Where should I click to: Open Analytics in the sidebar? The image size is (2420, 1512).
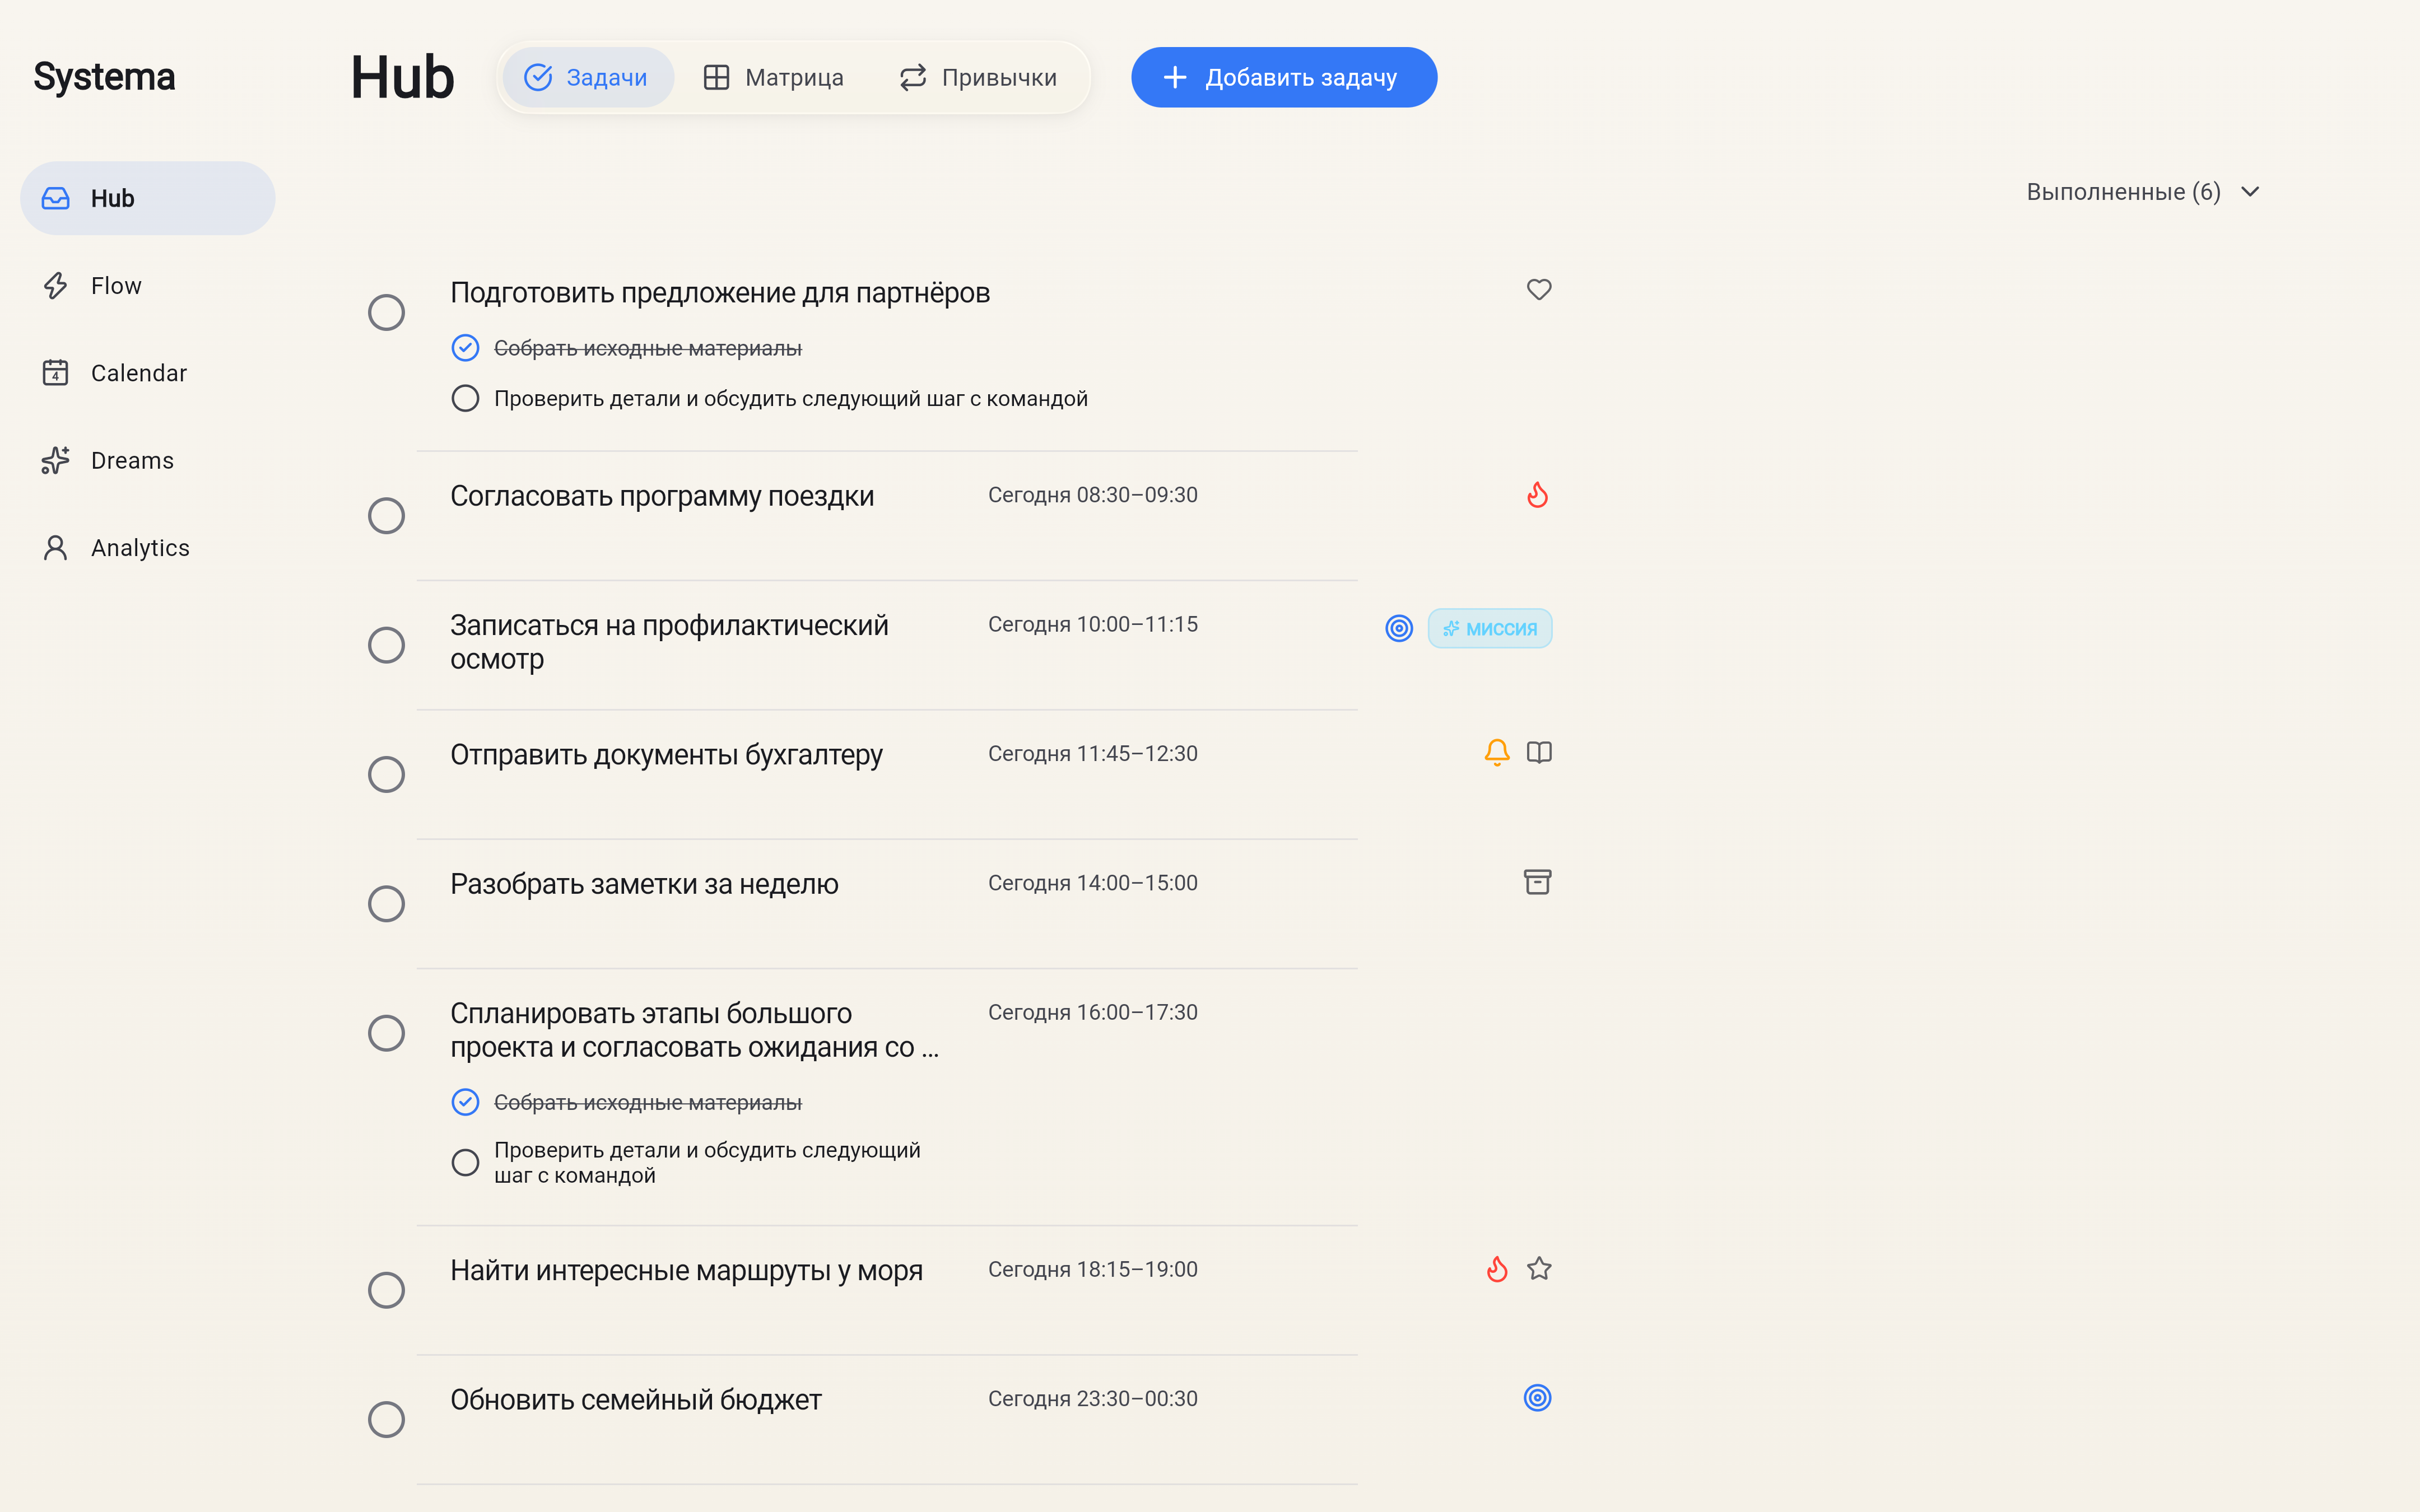[x=148, y=548]
